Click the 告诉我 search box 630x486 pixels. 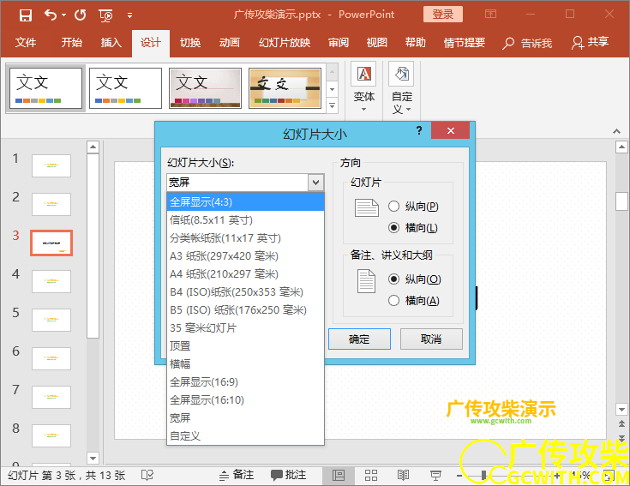[527, 43]
